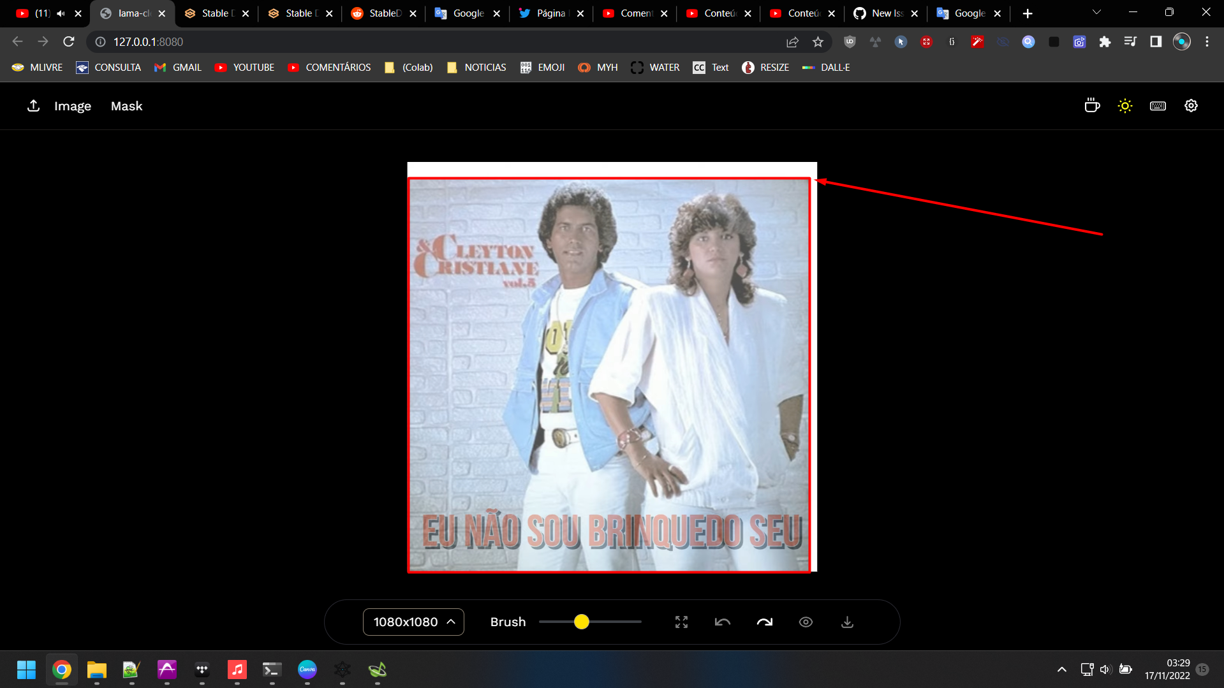Viewport: 1224px width, 688px height.
Task: Switch to the Mask tab
Action: [126, 106]
